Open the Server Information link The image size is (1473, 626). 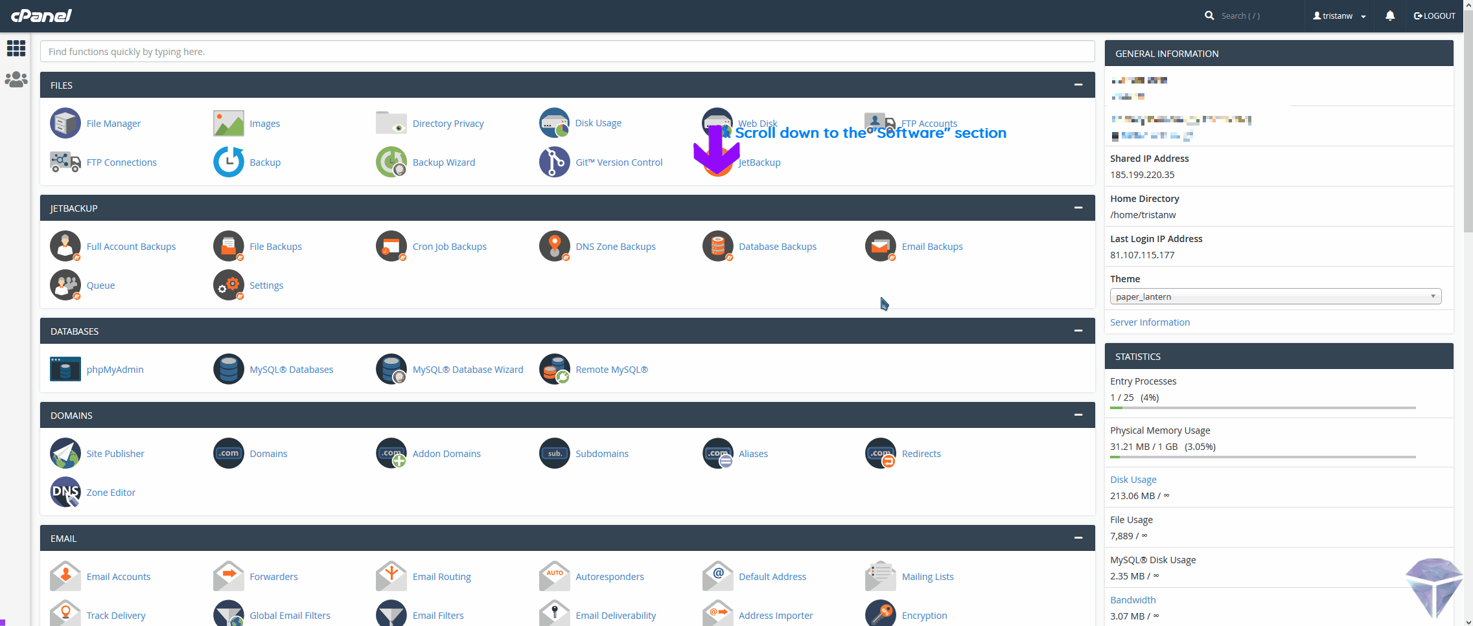point(1150,322)
